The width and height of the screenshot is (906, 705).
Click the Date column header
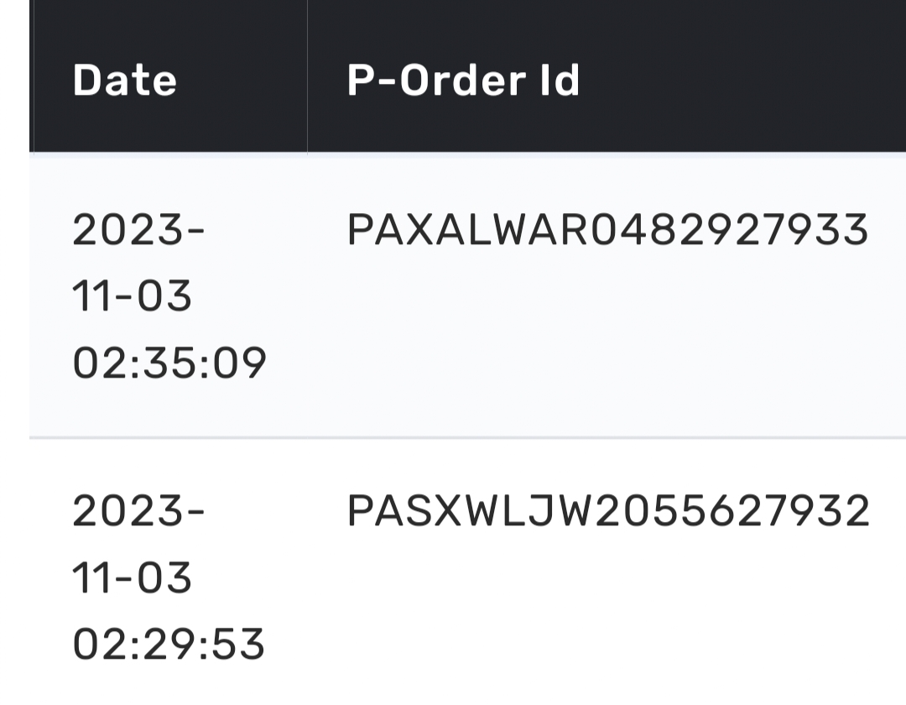(x=124, y=81)
